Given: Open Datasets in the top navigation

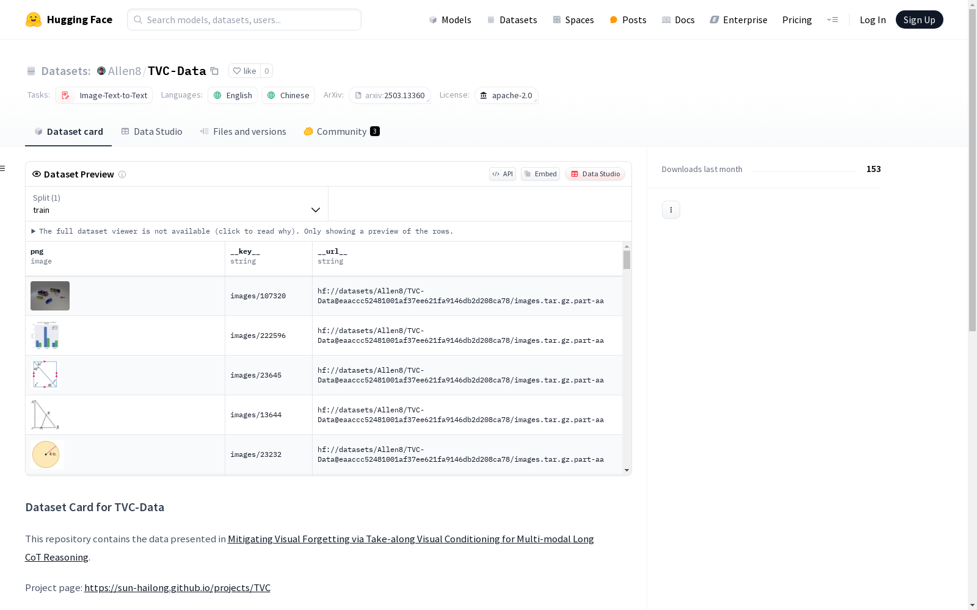Looking at the screenshot, I should point(512,20).
